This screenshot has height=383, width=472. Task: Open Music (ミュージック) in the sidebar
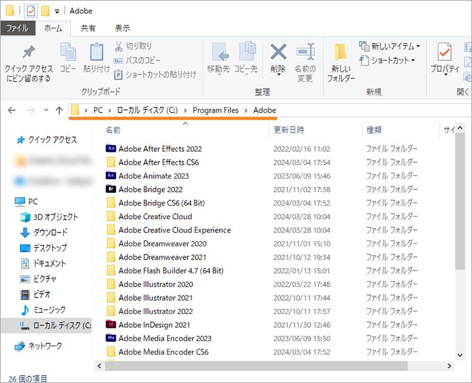point(43,310)
